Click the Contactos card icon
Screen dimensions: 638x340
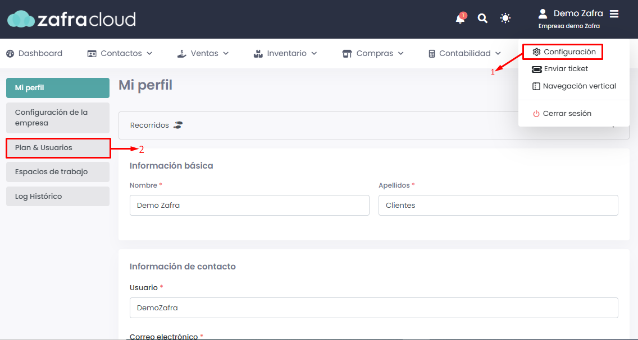[92, 54]
